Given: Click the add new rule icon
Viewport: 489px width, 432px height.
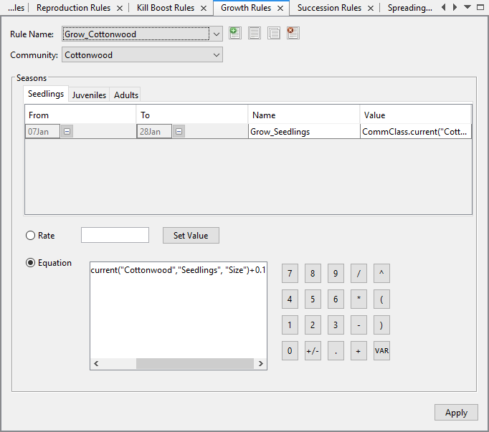Looking at the screenshot, I should 235,33.
